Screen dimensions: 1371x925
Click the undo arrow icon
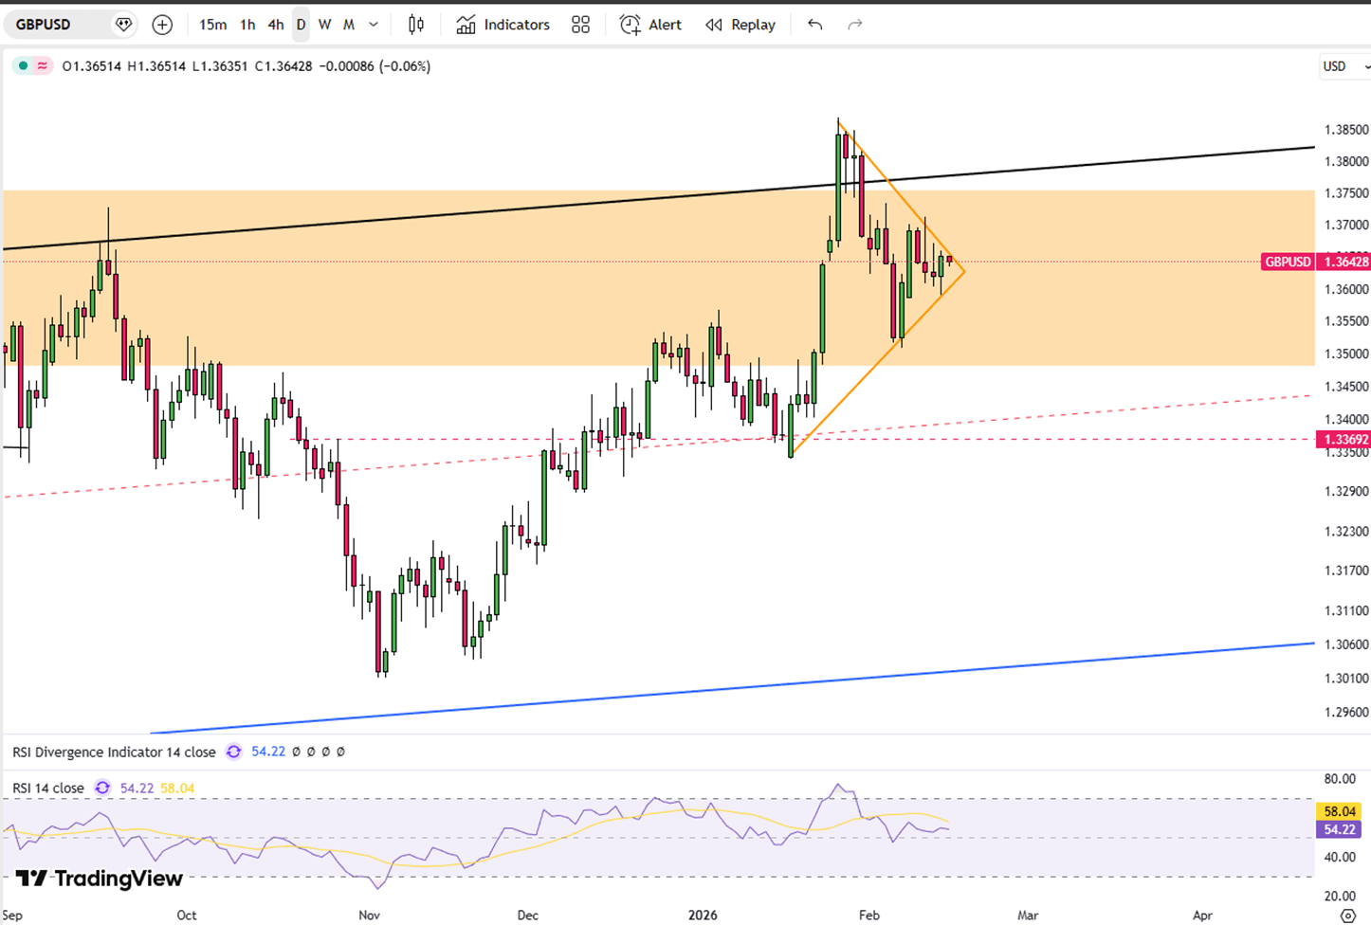pyautogui.click(x=814, y=25)
